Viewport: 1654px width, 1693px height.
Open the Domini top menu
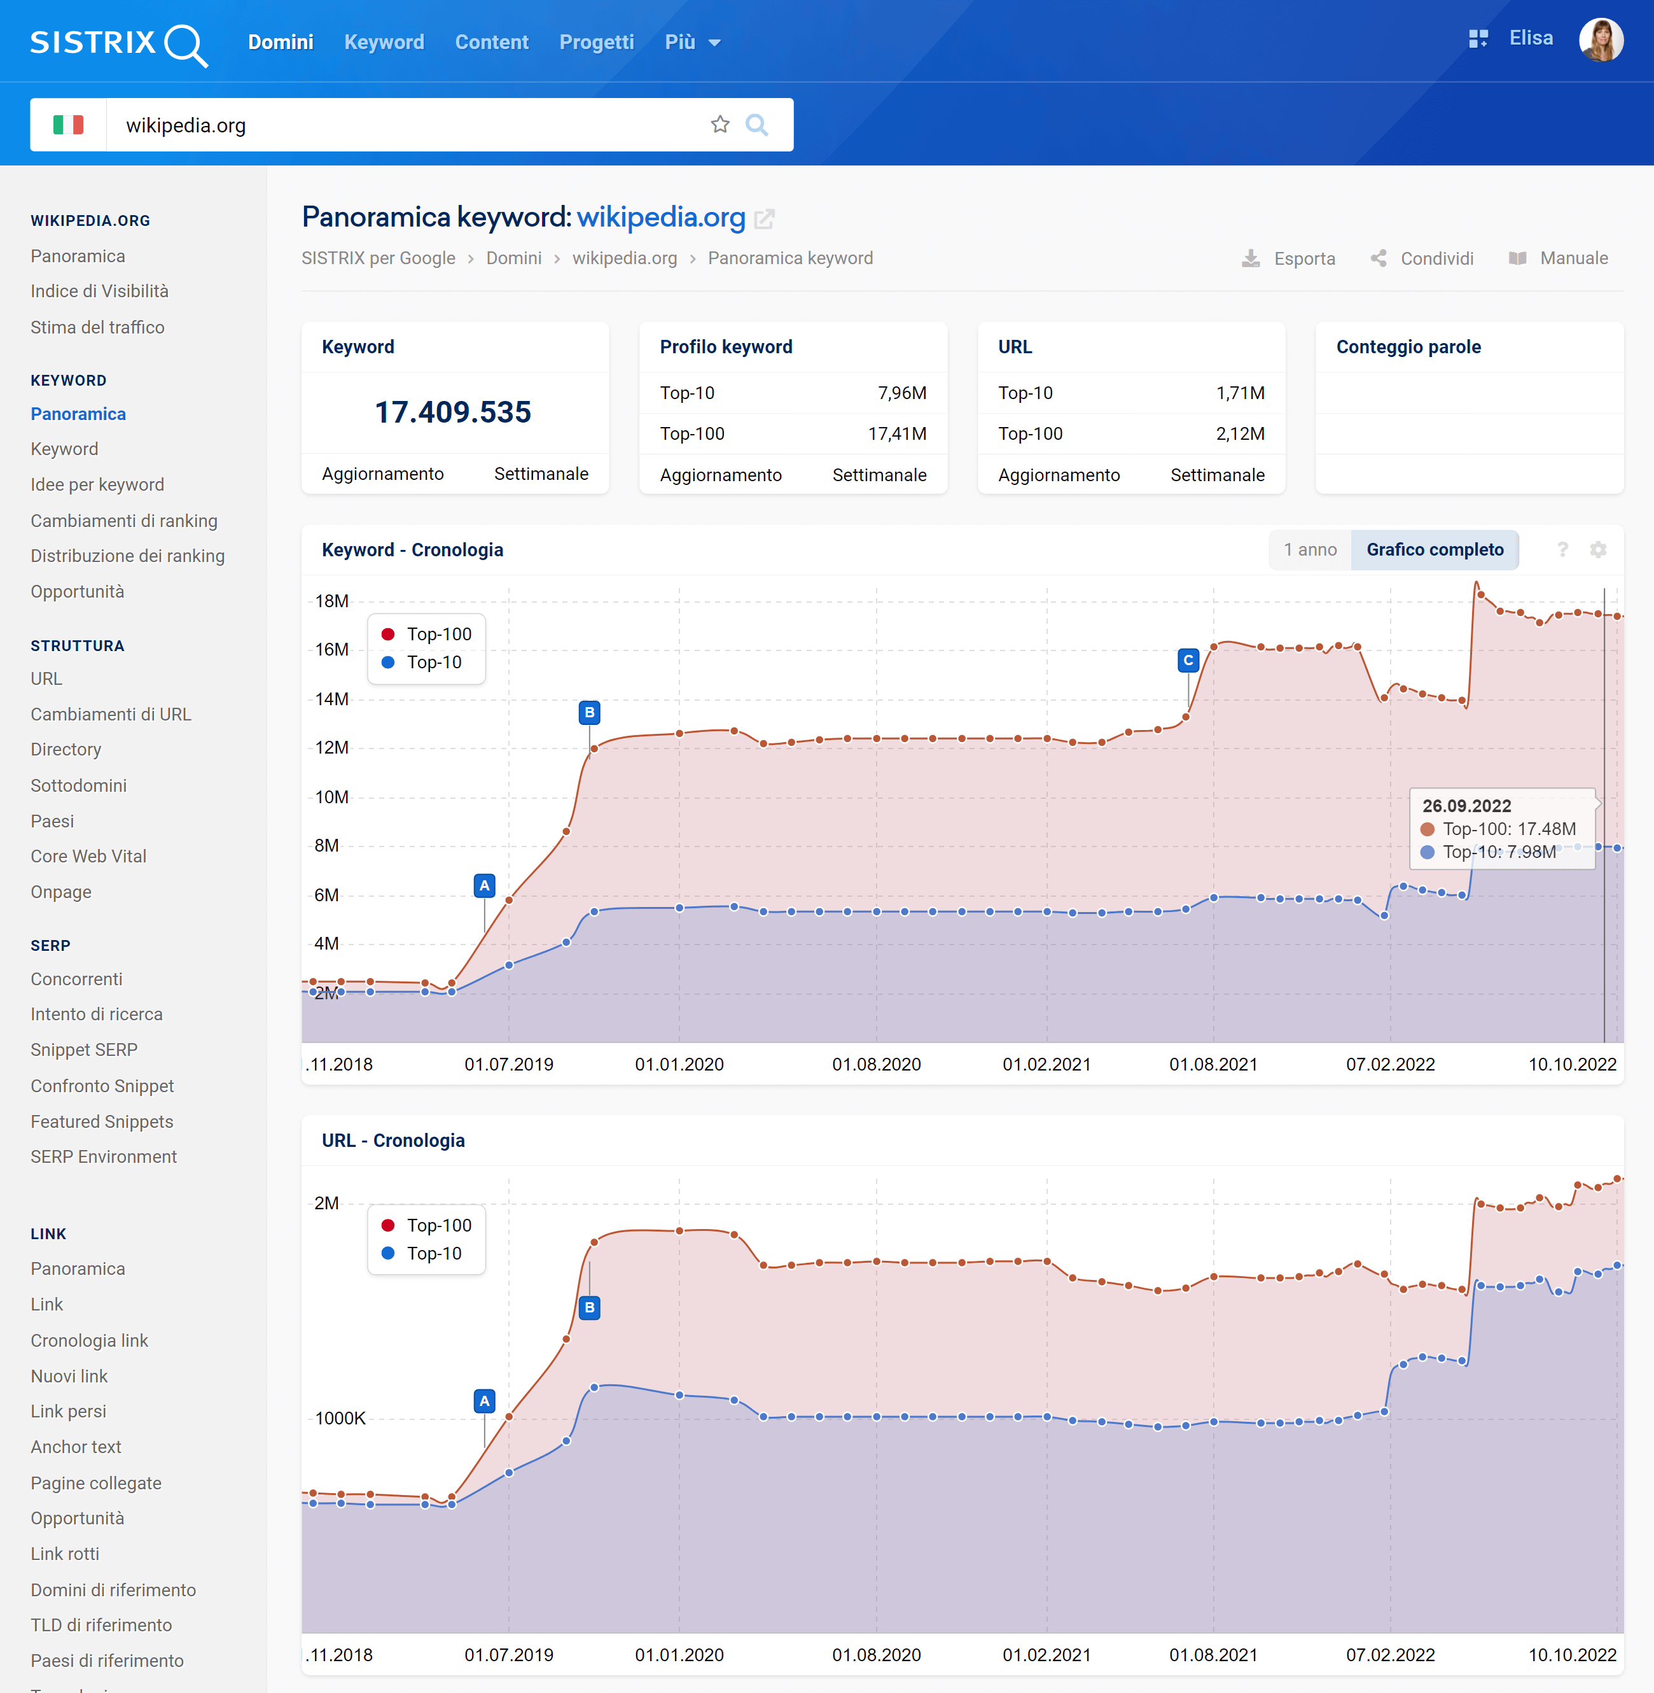(x=281, y=42)
